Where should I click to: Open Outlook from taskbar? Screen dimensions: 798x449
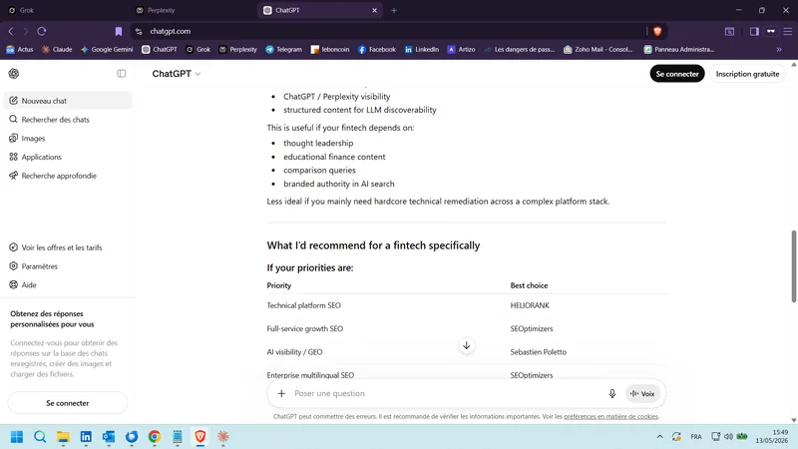109,437
